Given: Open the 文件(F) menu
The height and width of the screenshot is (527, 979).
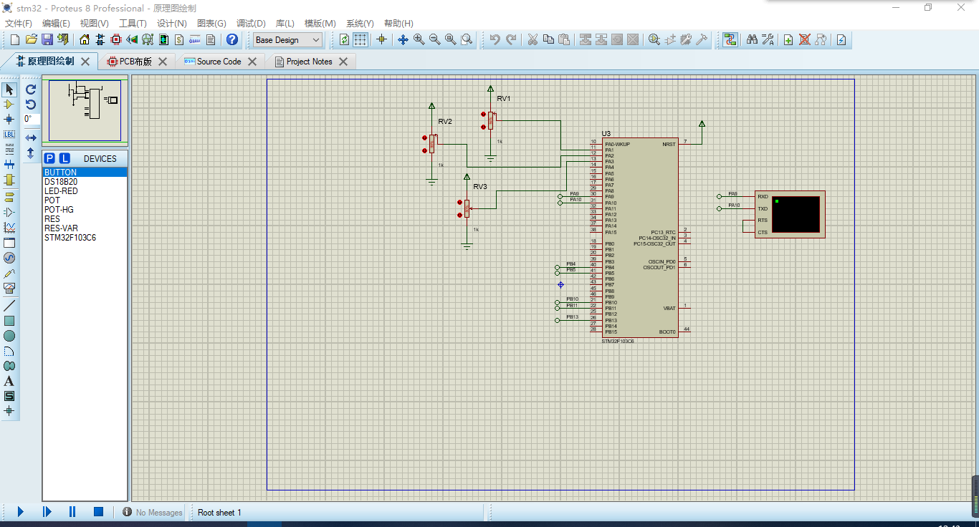Looking at the screenshot, I should pos(19,24).
